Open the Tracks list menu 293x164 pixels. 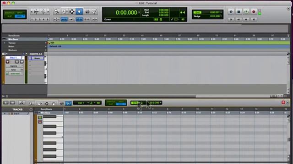[31, 109]
